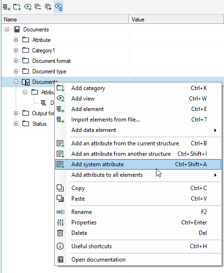Image resolution: width=224 pixels, height=273 pixels.
Task: Choose Add an attribute from another structure
Action: 138,154
